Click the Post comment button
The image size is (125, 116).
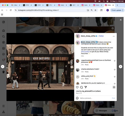click(113, 98)
